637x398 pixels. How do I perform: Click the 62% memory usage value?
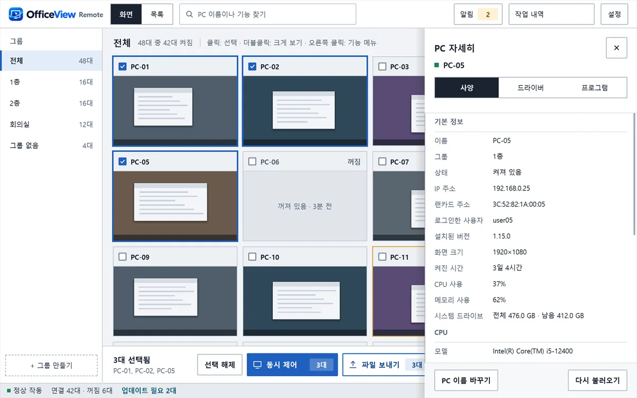coord(499,300)
